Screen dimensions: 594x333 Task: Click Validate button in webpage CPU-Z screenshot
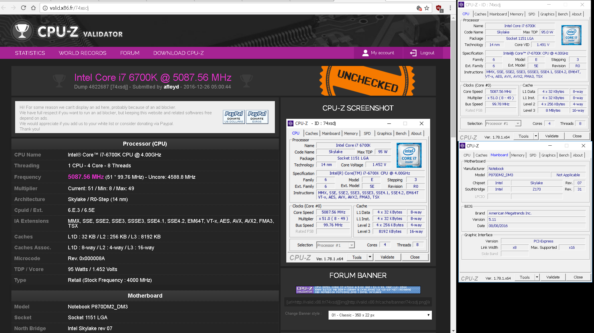tap(387, 257)
